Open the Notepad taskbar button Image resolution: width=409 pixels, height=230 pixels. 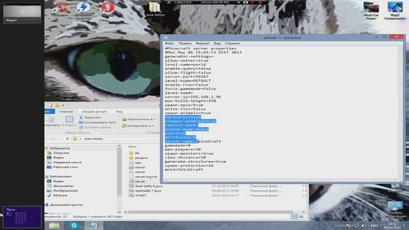94,226
